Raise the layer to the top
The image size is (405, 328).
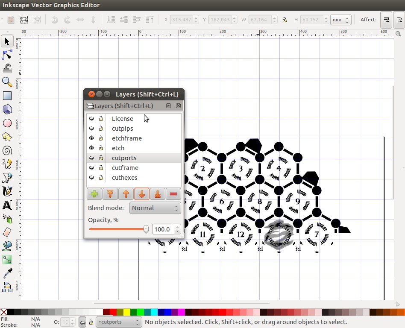click(110, 194)
